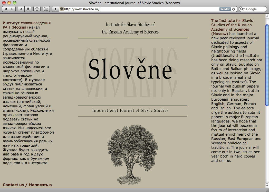Click the heading 'Institute for Slavic Studies of'
269x192 pixels.
(x=130, y=24)
